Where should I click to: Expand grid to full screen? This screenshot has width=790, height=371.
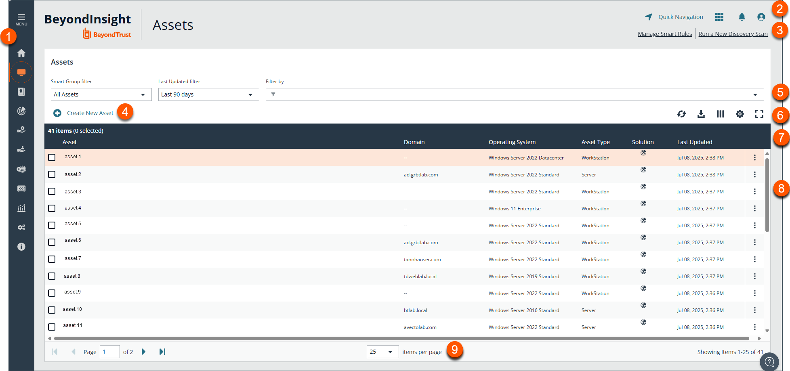[x=759, y=114]
